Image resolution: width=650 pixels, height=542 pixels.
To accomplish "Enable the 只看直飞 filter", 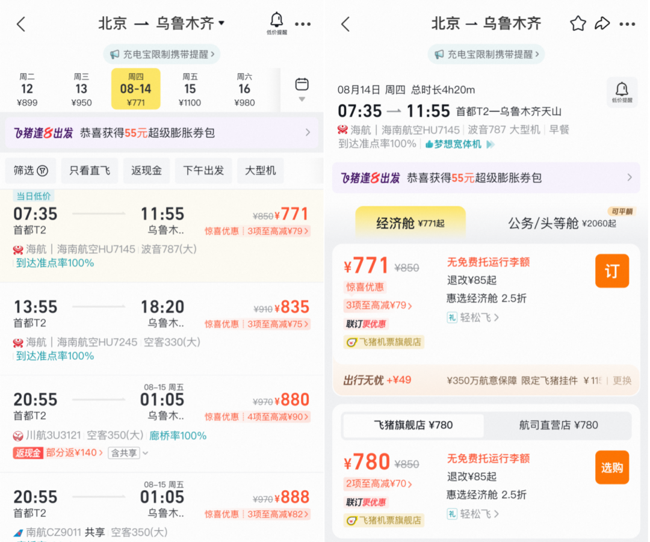I will pos(90,170).
